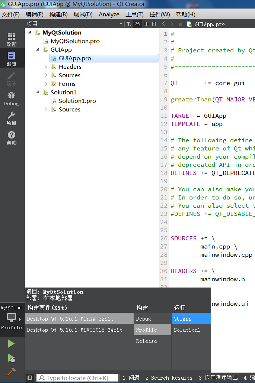The image size is (255, 383).
Task: Go back with the left arrow
Action: coord(163,24)
